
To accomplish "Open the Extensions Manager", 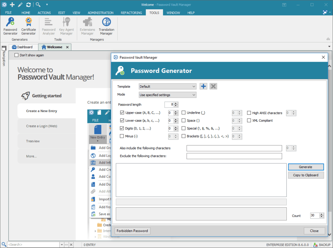I will (x=87, y=26).
